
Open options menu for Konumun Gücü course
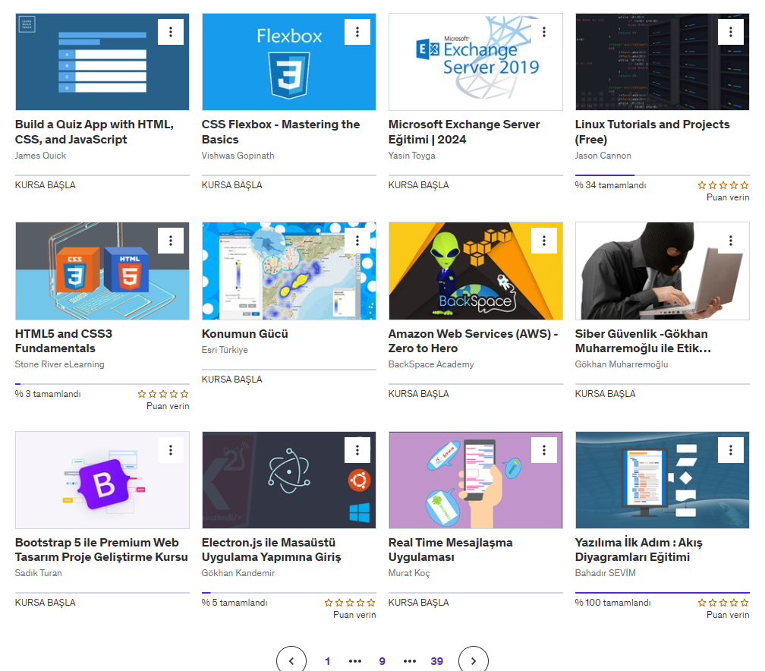pos(357,241)
